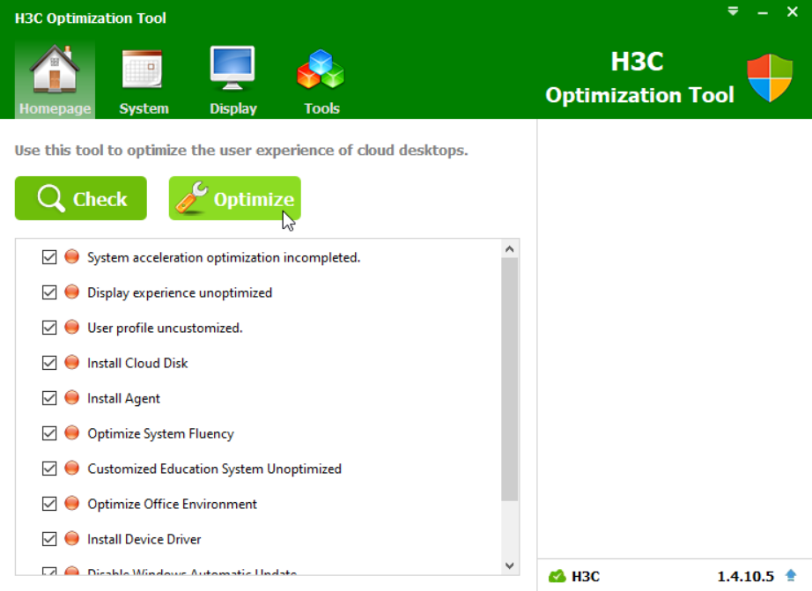The height and width of the screenshot is (591, 812).
Task: Select 'Display experience unoptimized' text
Action: click(x=180, y=292)
